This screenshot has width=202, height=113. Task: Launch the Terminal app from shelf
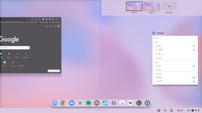tap(139, 103)
